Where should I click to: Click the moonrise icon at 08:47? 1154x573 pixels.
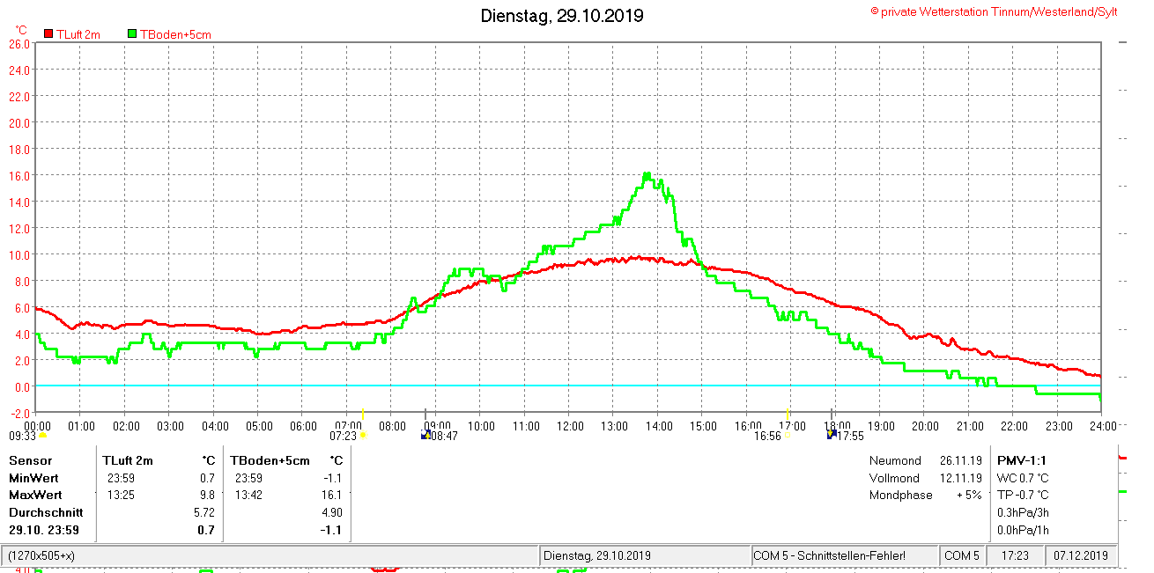(x=426, y=434)
